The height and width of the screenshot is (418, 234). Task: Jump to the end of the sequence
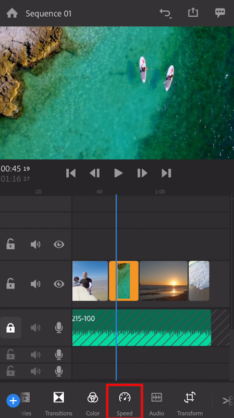166,173
